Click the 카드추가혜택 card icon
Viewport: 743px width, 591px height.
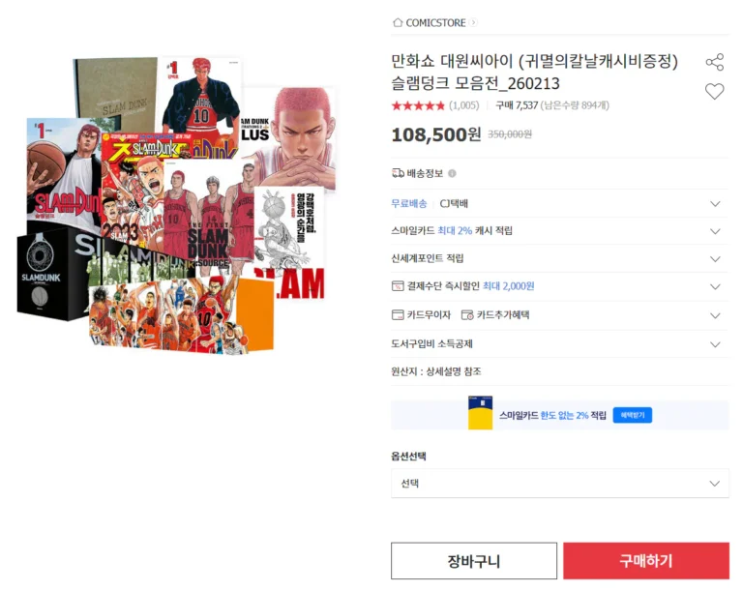(x=467, y=315)
